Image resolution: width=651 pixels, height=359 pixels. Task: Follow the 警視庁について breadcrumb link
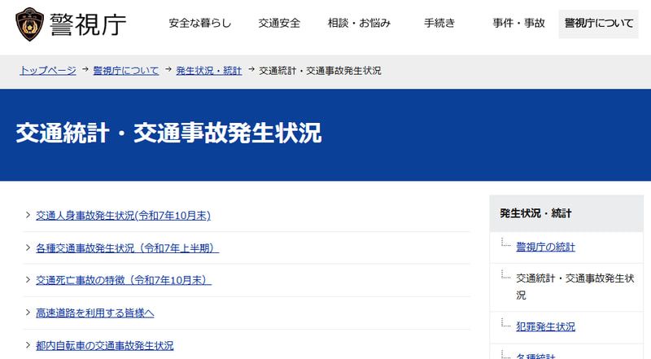click(x=126, y=71)
